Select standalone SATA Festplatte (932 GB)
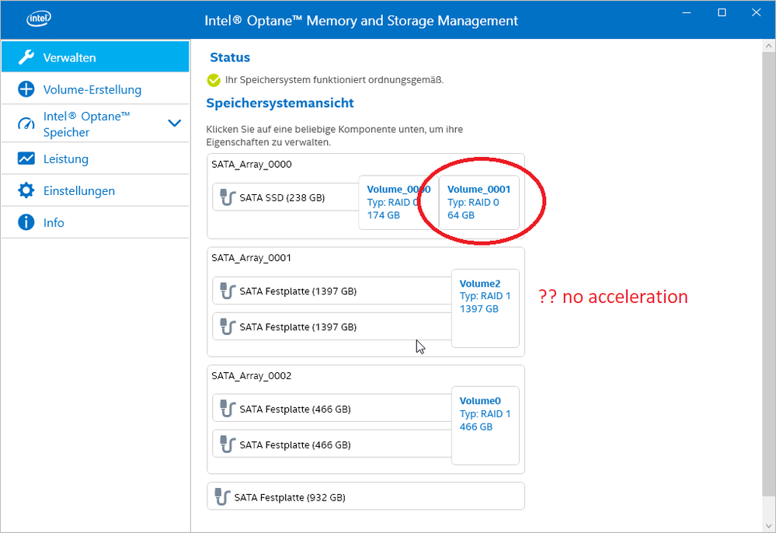 pyautogui.click(x=366, y=496)
